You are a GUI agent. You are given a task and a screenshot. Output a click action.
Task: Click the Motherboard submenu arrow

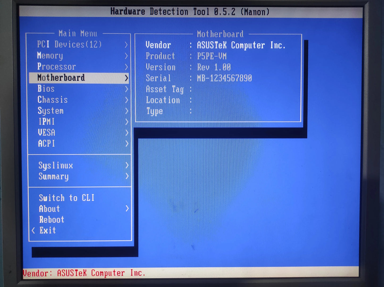click(x=126, y=78)
